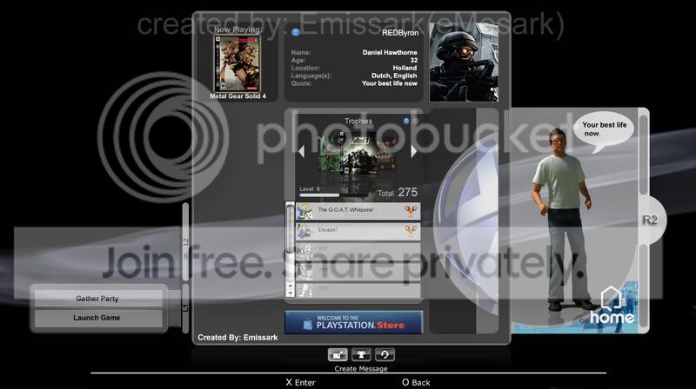Open the Escape! trophy row
This screenshot has height=389, width=696.
point(358,231)
